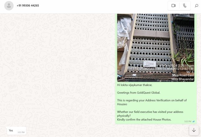Open contact info for +91 99306 44265
The width and height of the screenshot is (201, 137).
tap(28, 6)
